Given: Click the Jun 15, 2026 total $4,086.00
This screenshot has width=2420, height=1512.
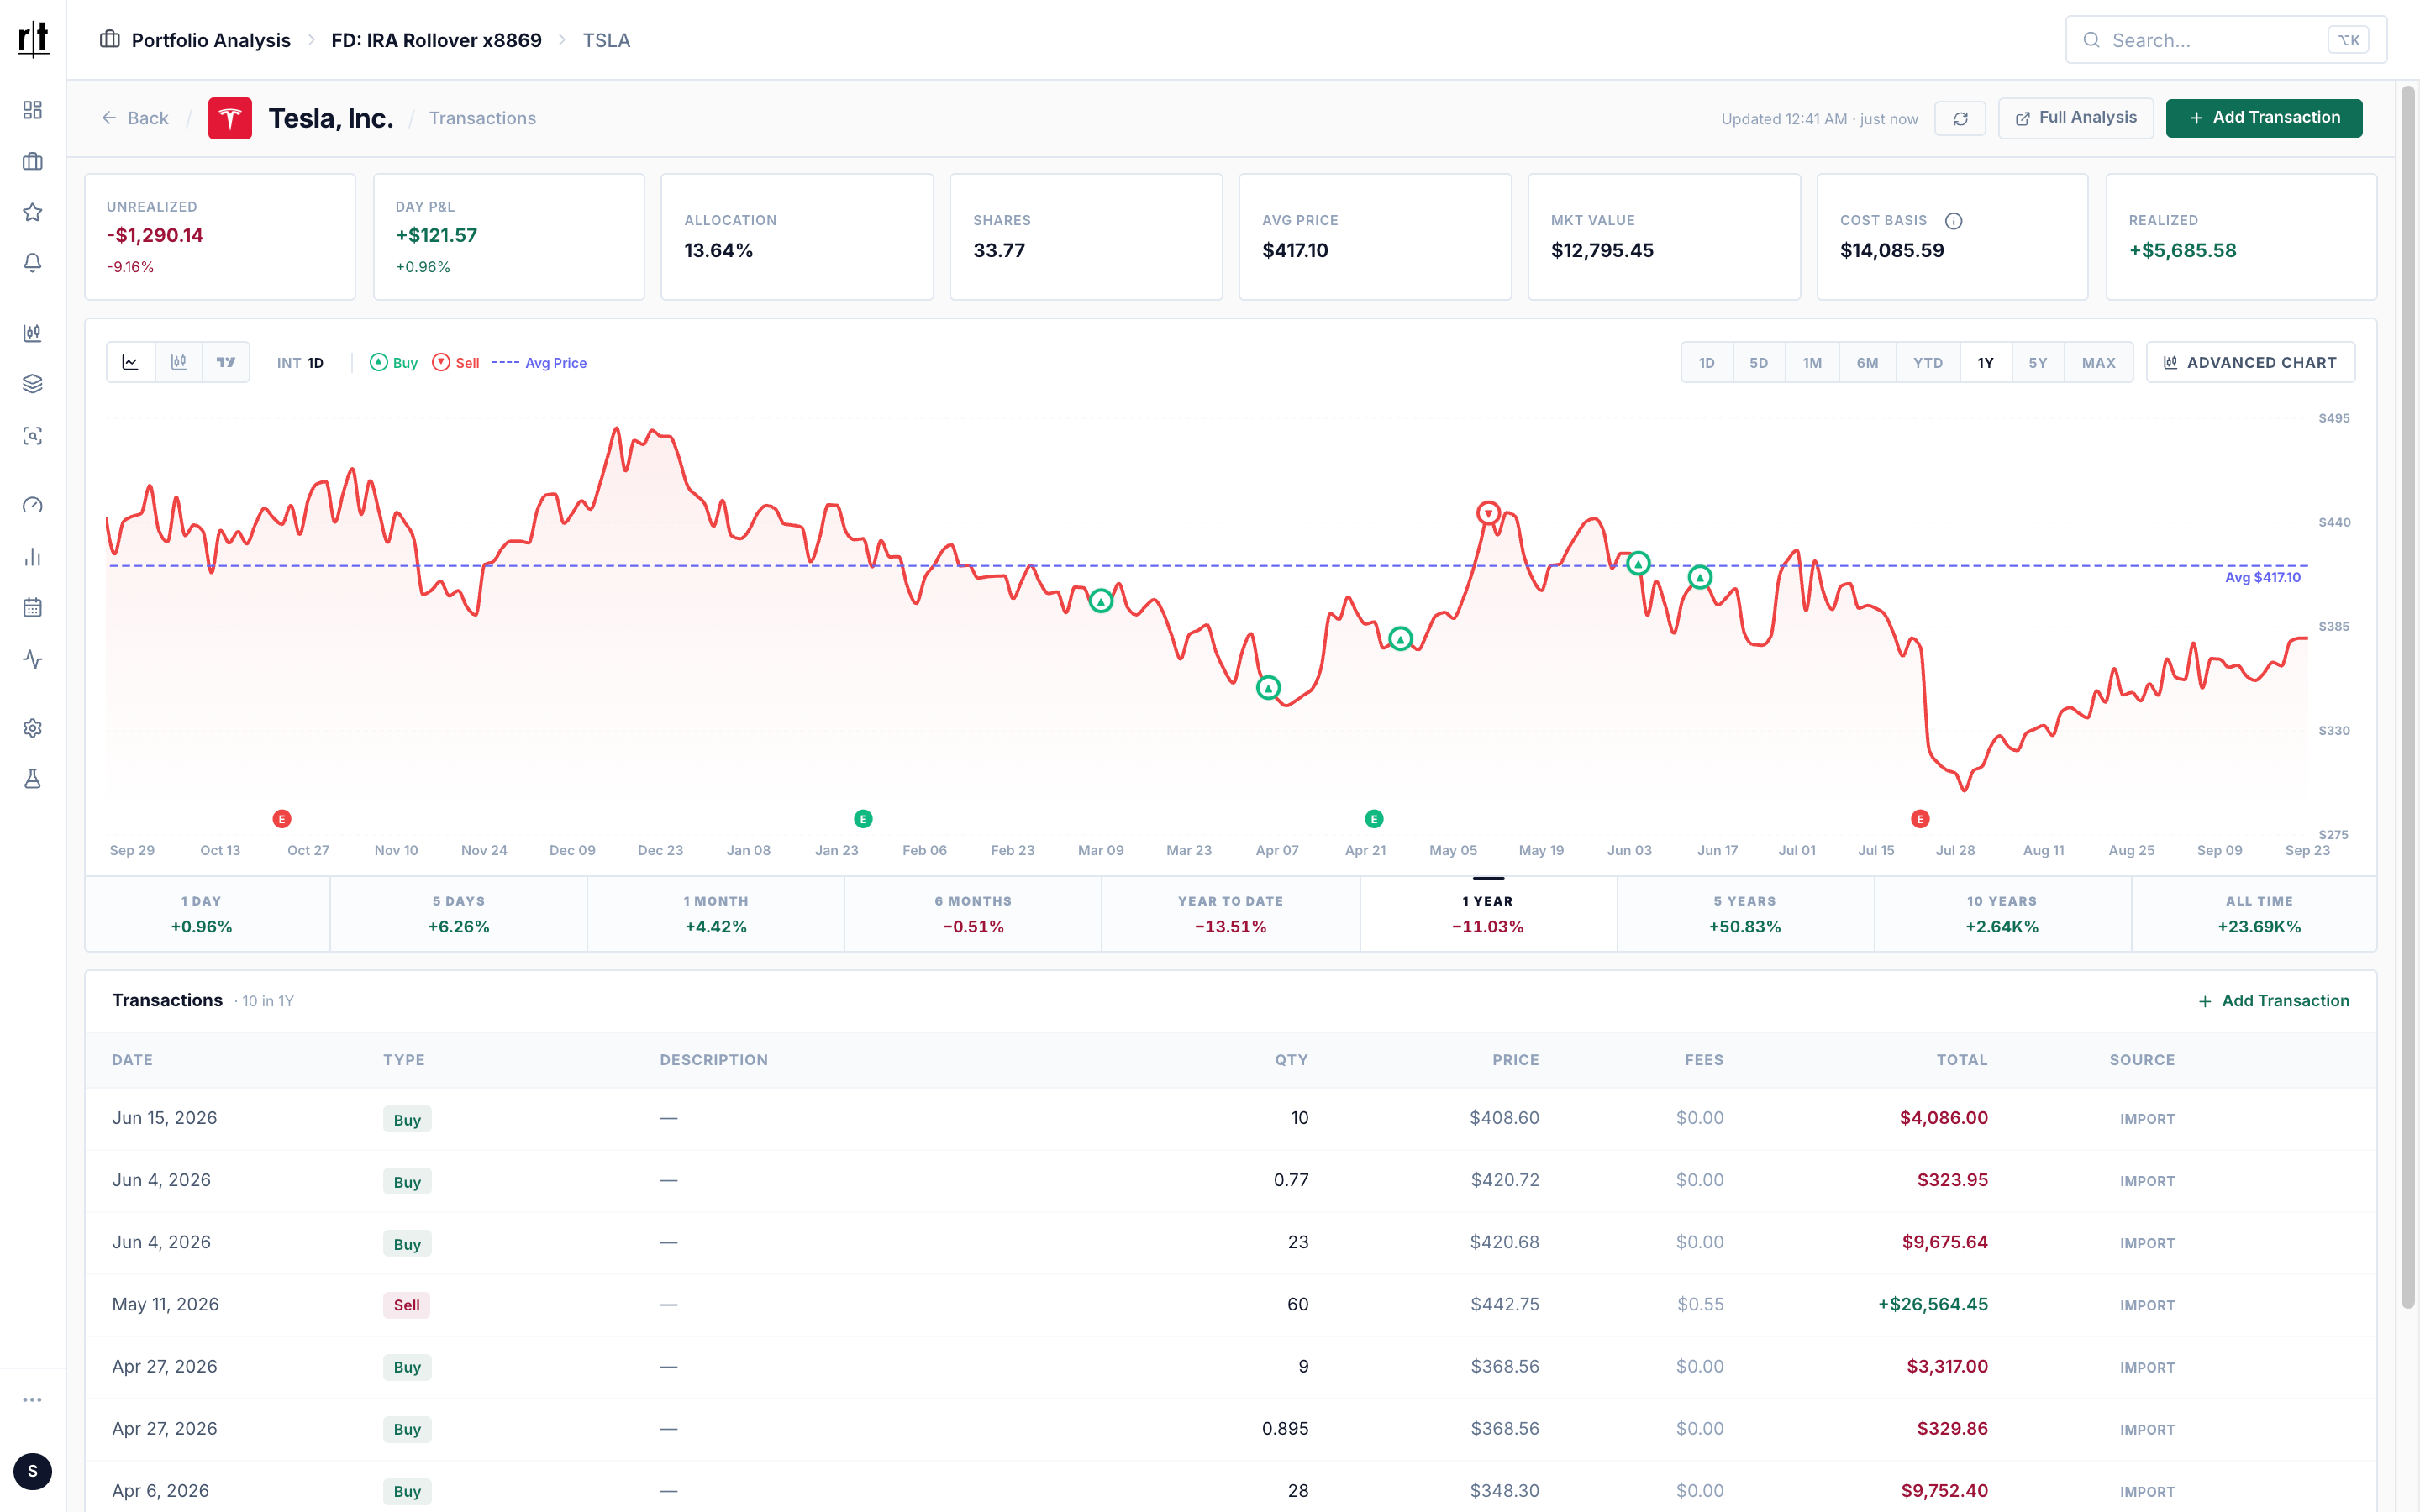Looking at the screenshot, I should click(1943, 1118).
